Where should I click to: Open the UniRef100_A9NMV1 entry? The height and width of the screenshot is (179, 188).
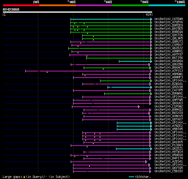coord(169,52)
